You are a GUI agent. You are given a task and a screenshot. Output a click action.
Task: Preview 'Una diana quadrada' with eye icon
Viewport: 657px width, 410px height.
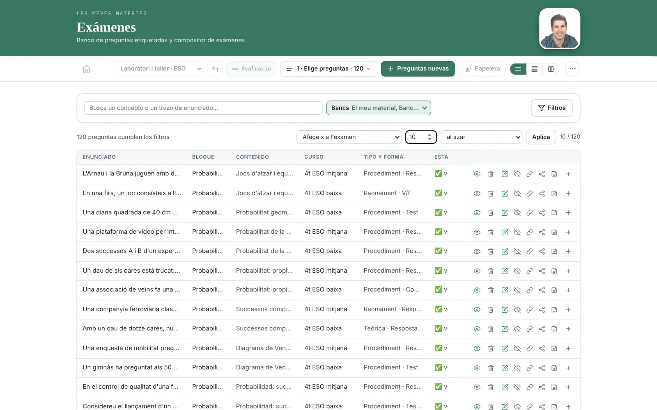click(477, 213)
